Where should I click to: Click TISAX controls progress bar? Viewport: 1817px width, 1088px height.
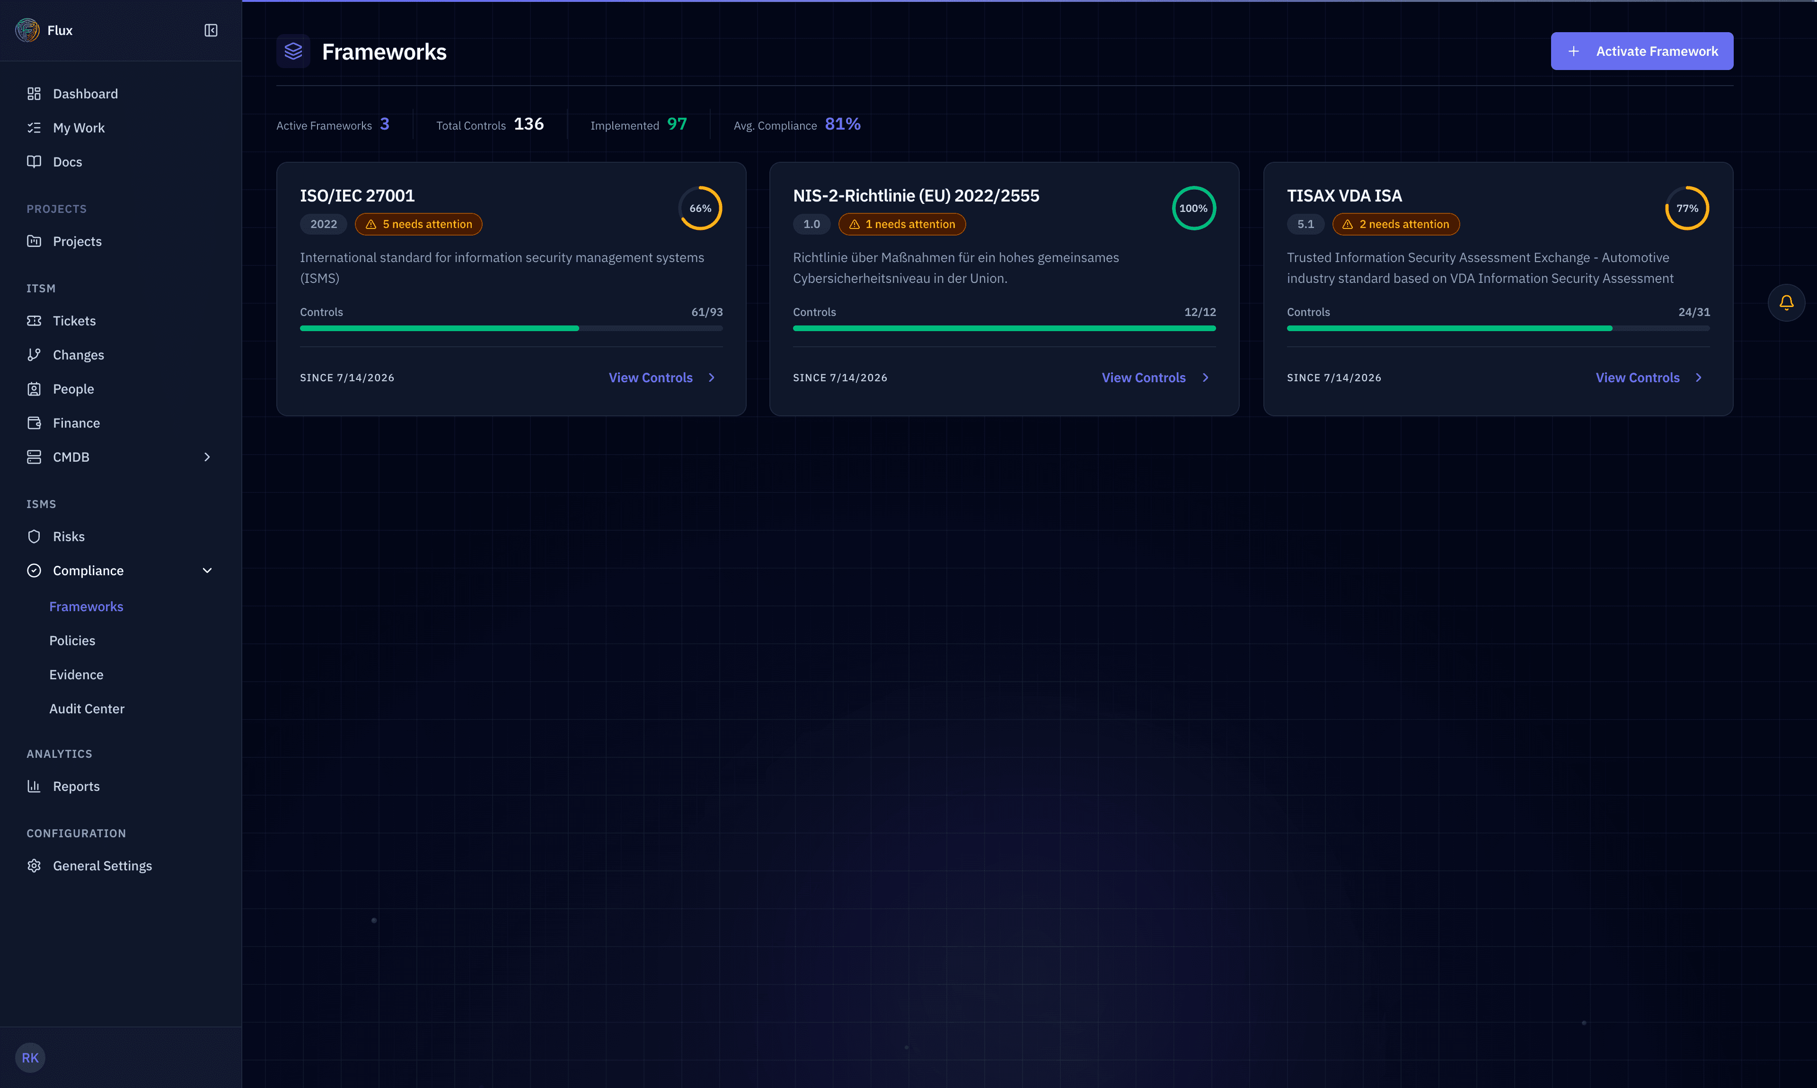[x=1498, y=328]
